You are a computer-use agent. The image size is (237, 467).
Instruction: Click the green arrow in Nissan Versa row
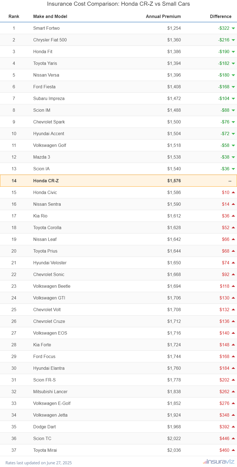coord(233,75)
